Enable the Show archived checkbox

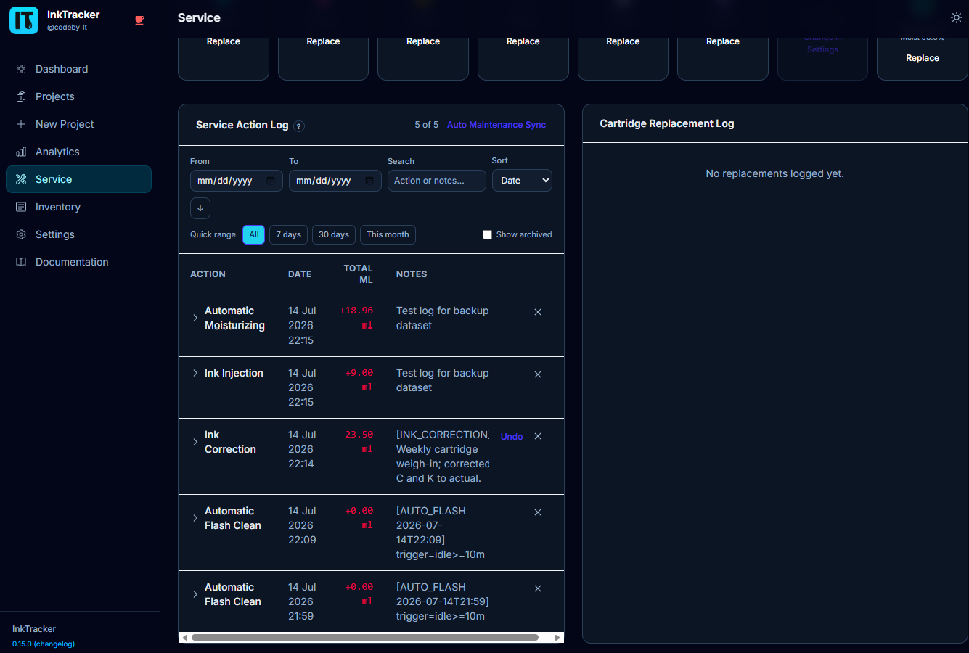tap(487, 234)
